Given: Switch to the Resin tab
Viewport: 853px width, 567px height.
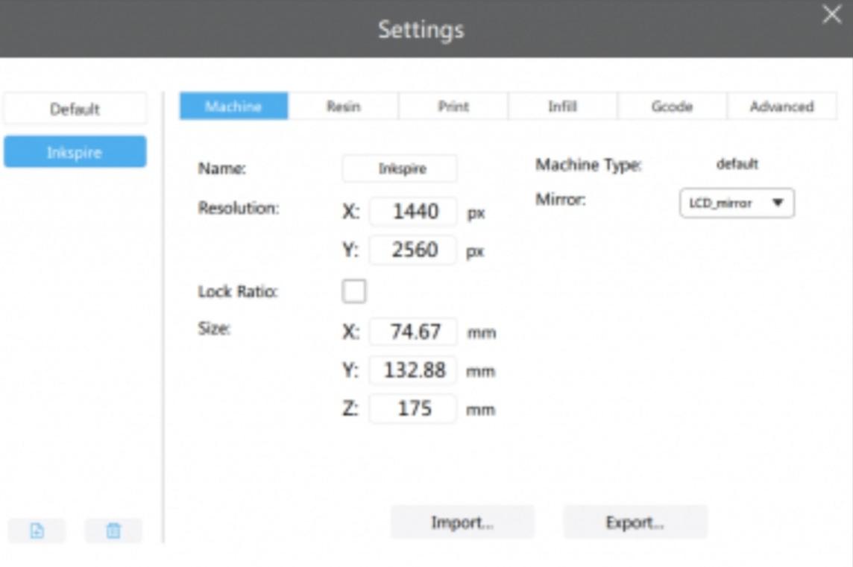Looking at the screenshot, I should click(343, 107).
